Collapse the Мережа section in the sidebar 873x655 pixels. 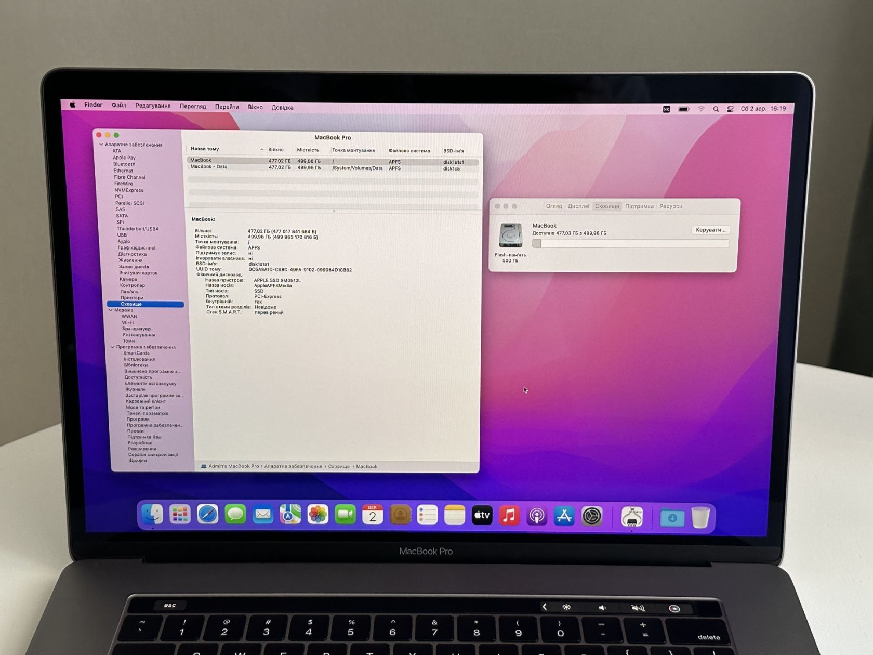[111, 310]
